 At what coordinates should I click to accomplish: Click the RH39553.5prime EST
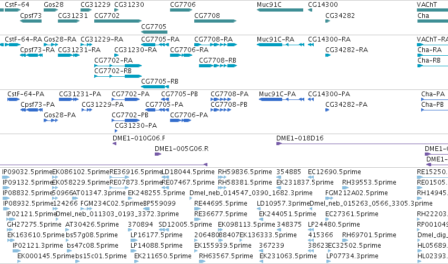tap(345, 188)
